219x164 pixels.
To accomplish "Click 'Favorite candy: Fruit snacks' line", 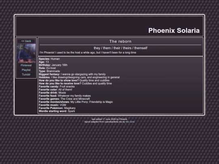I will click(x=56, y=87).
